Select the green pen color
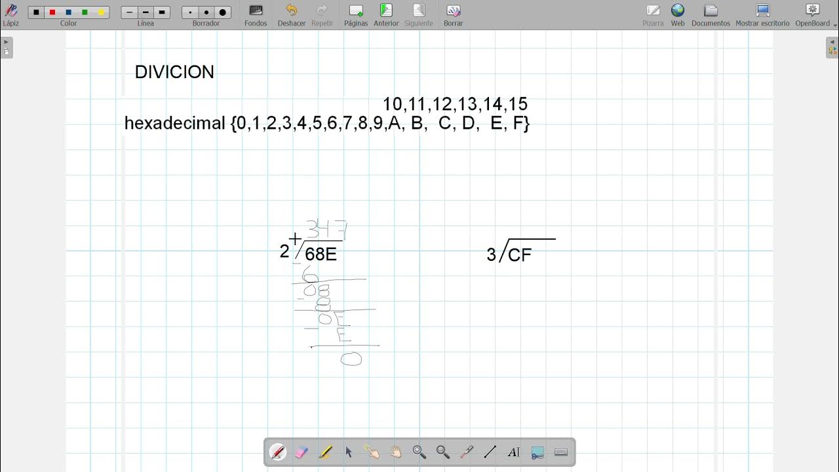Image resolution: width=839 pixels, height=472 pixels. click(x=85, y=12)
